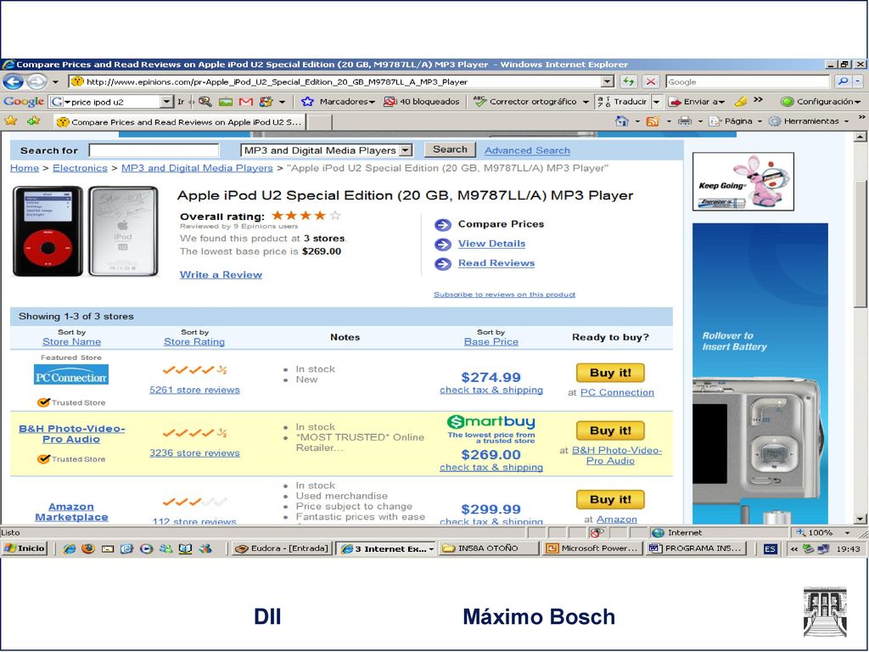Open 3236 store reviews link
The width and height of the screenshot is (869, 652).
coord(194,453)
